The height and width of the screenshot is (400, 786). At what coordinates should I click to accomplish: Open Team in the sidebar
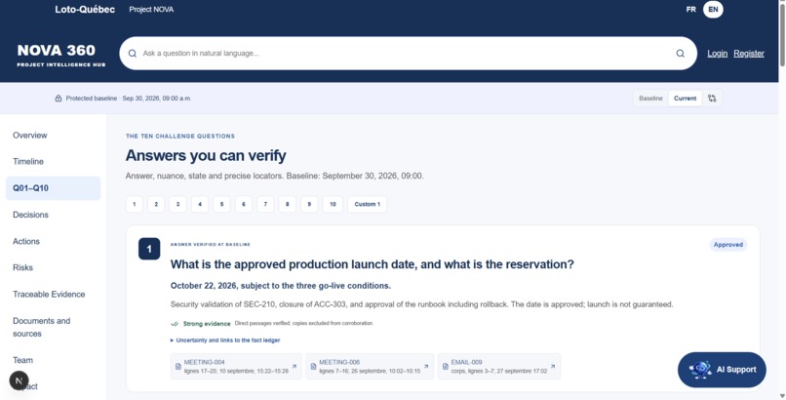click(x=53, y=360)
